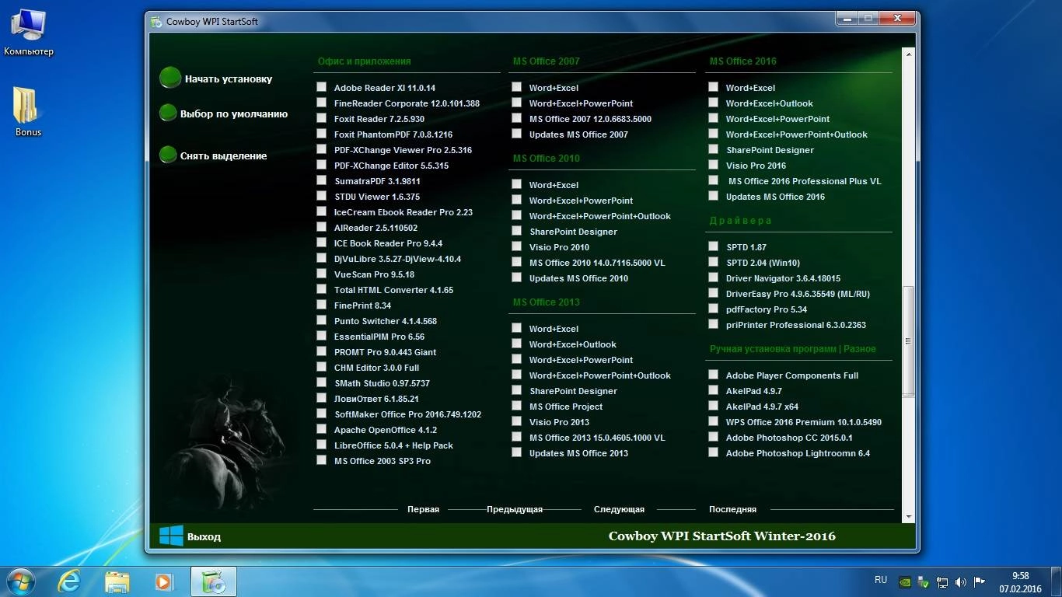Click ЛовиОтвет 6.1.85.21 text
The width and height of the screenshot is (1062, 597).
point(376,399)
